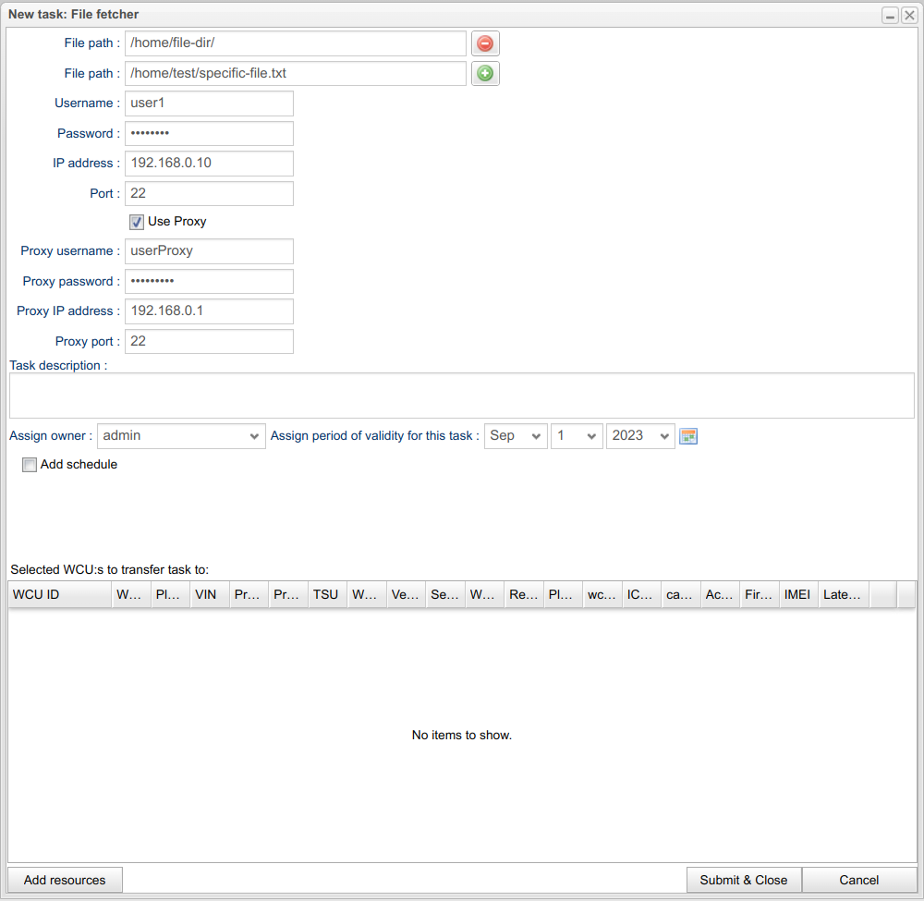Screen dimensions: 924x901
Task: Minimize the New task dialog
Action: tap(890, 16)
